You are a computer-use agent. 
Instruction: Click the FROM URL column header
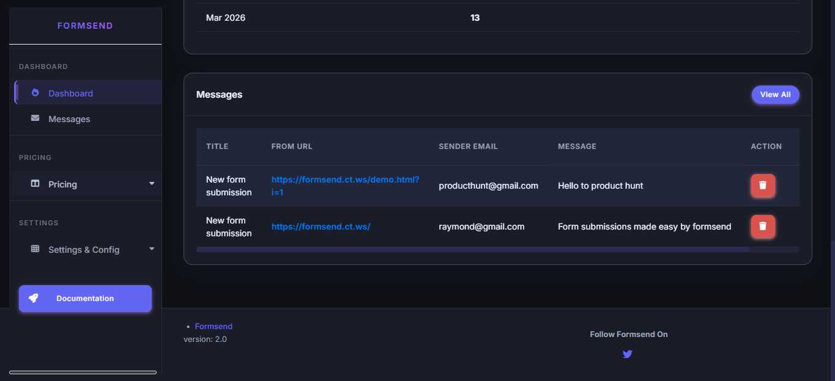coord(292,147)
